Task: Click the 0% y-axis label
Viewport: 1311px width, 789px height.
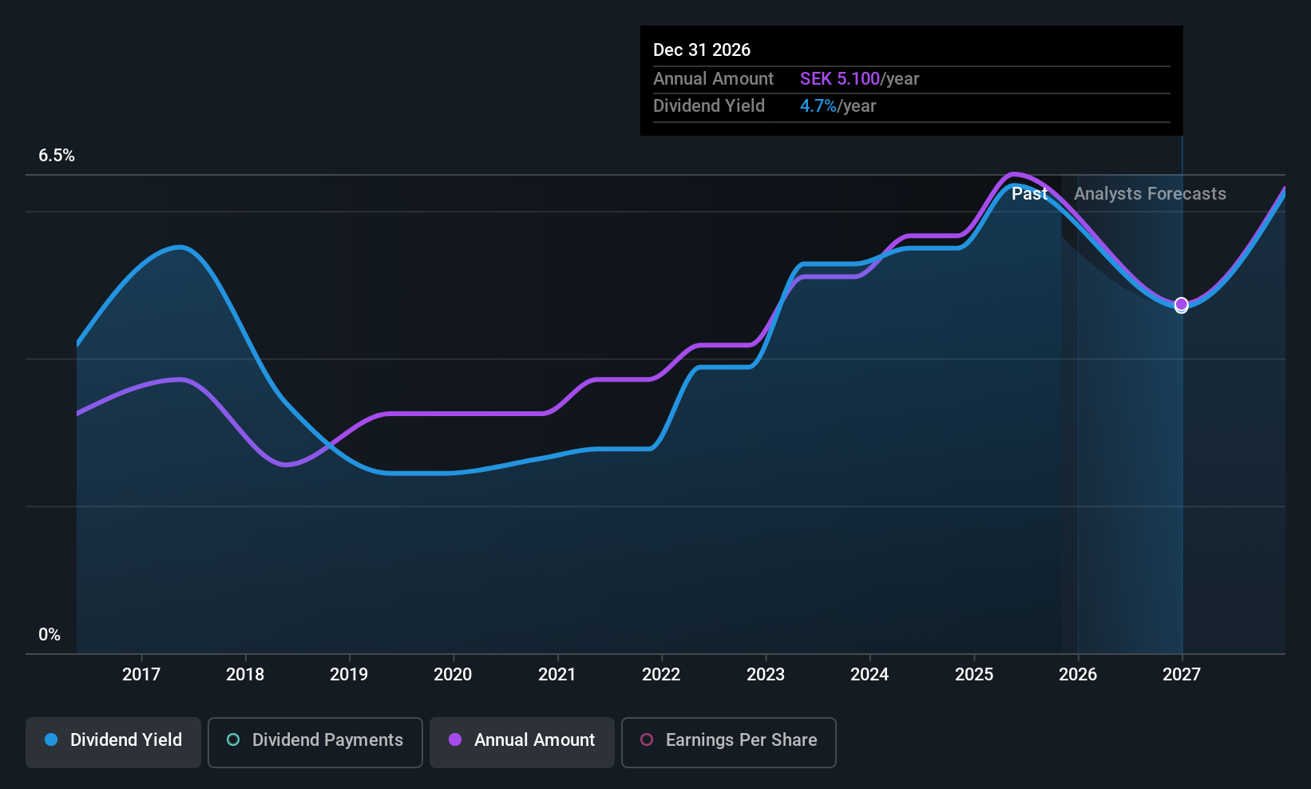Action: (x=50, y=634)
